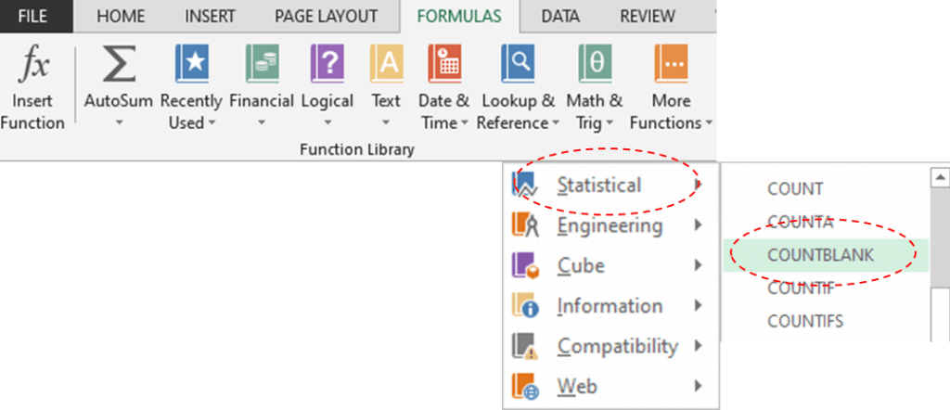Expand the Lookup & Reference dropdown arrow
This screenshot has width=950, height=410.
556,123
